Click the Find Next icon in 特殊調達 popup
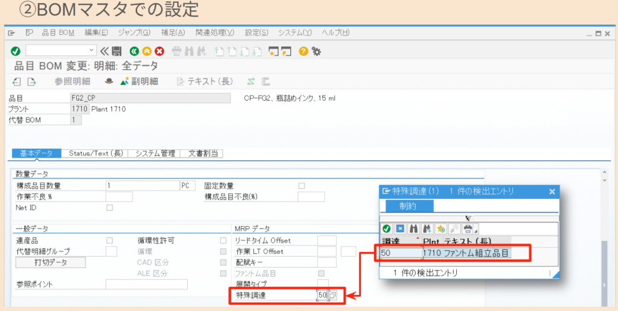The height and width of the screenshot is (311, 618). click(x=426, y=228)
